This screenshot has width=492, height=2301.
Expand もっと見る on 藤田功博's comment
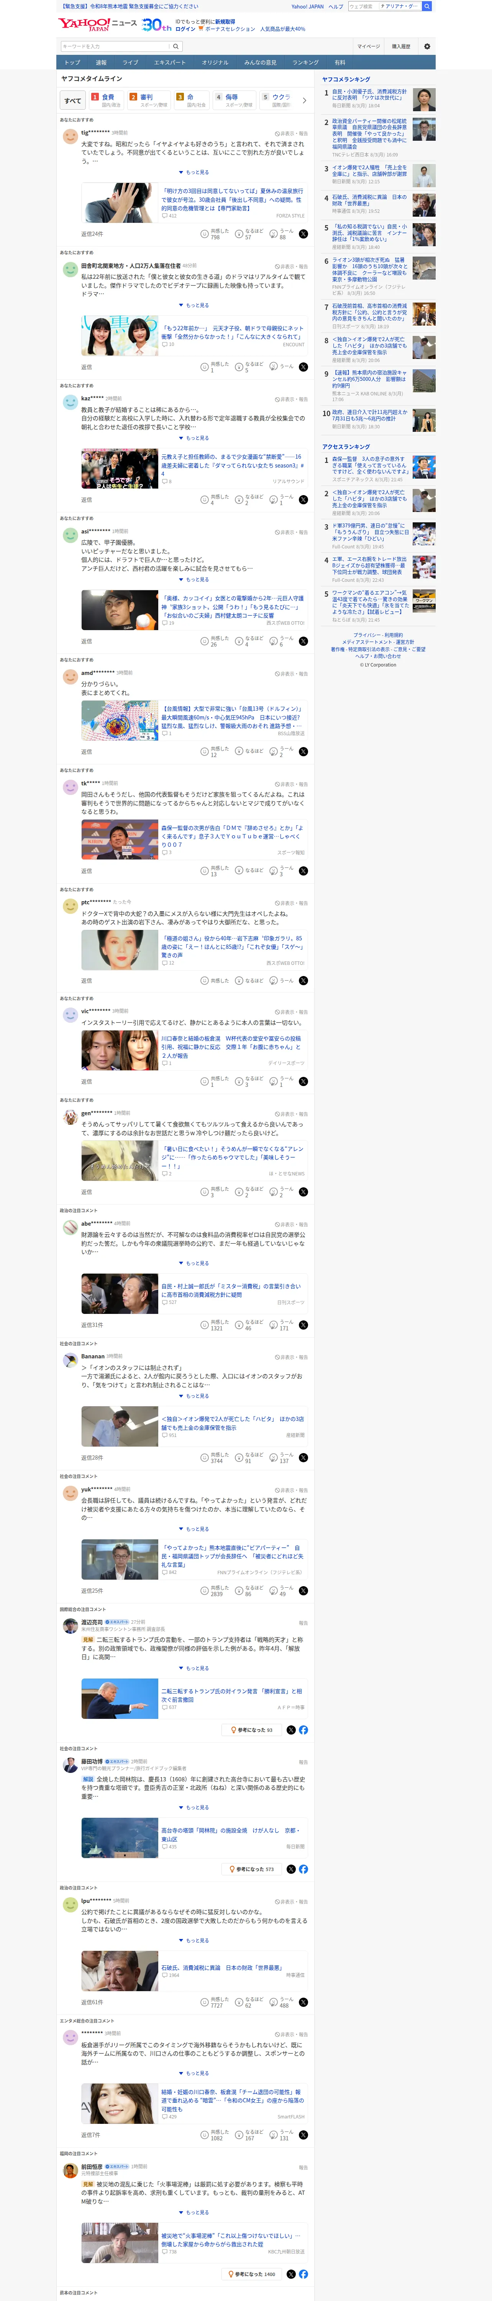click(x=194, y=1807)
